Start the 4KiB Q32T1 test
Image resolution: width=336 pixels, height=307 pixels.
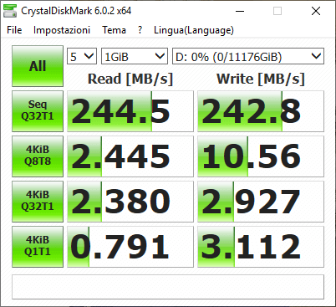pos(38,202)
